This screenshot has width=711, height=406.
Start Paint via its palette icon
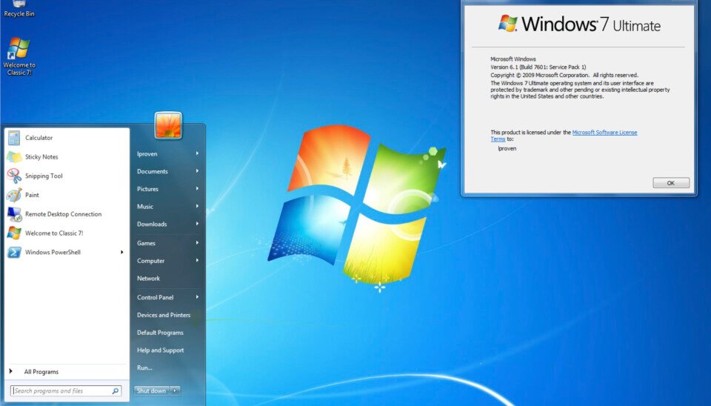coord(14,195)
